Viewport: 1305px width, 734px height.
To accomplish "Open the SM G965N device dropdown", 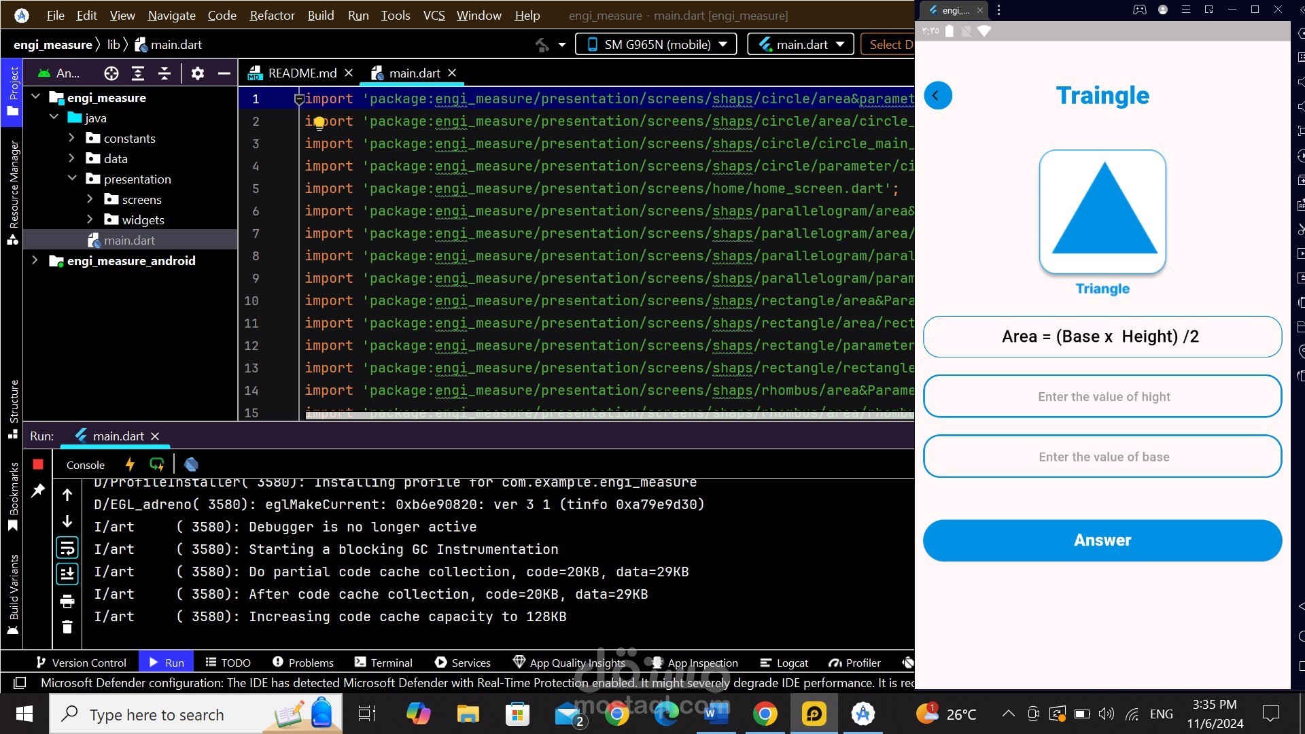I will pos(656,44).
